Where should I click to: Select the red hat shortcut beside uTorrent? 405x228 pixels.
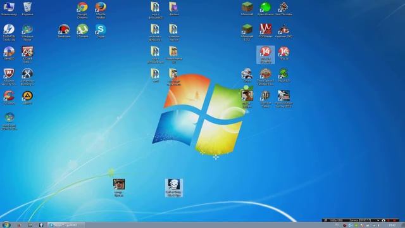point(64,31)
